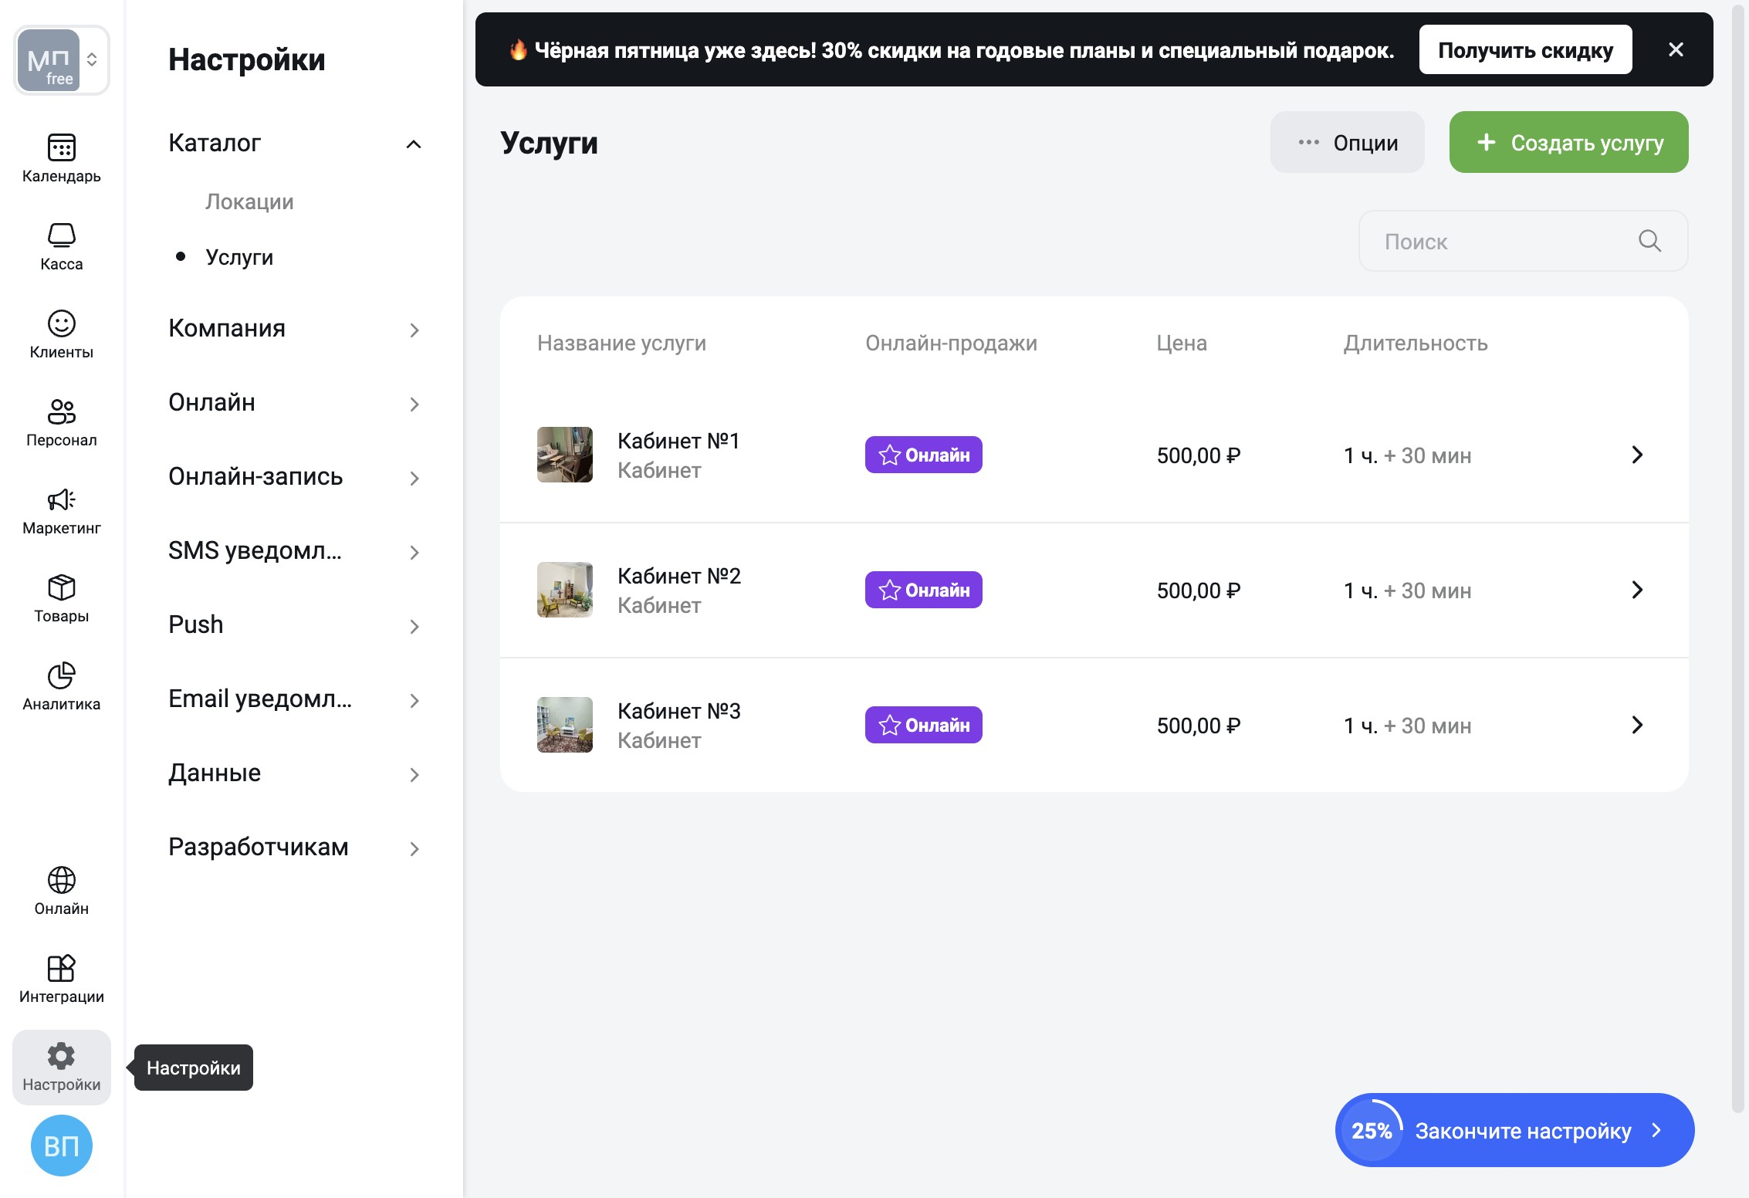This screenshot has height=1198, width=1749.
Task: Open the company switcher dropdown
Action: point(62,60)
